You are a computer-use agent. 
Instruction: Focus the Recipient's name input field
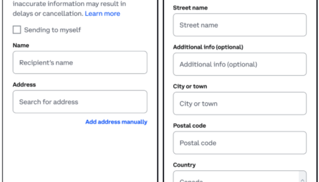(x=80, y=62)
